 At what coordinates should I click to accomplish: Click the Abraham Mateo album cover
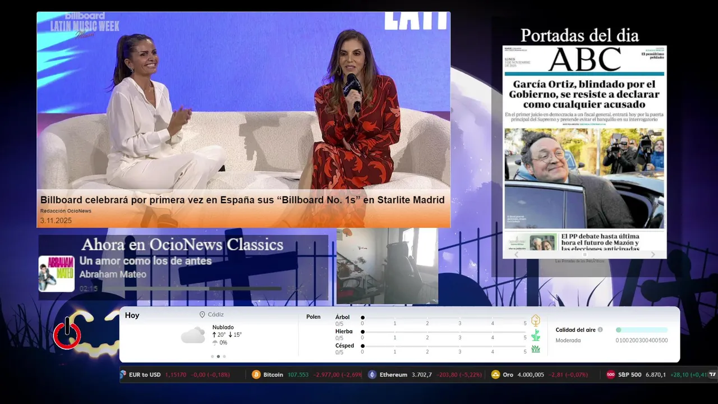(57, 274)
